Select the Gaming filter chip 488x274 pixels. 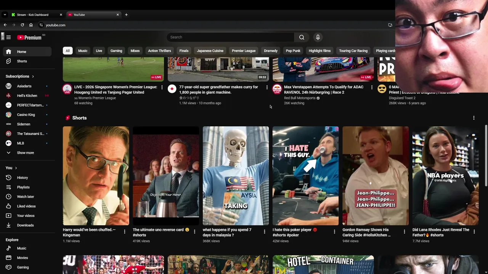(116, 51)
